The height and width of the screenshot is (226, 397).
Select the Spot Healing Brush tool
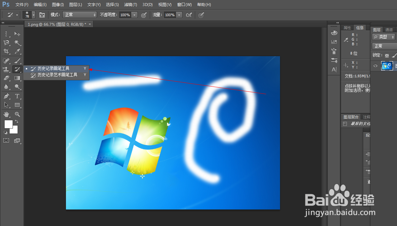point(6,60)
